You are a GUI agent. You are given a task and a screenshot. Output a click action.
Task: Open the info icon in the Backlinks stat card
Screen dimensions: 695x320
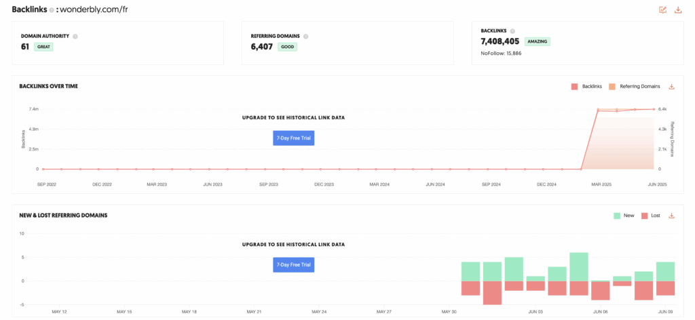click(x=512, y=31)
